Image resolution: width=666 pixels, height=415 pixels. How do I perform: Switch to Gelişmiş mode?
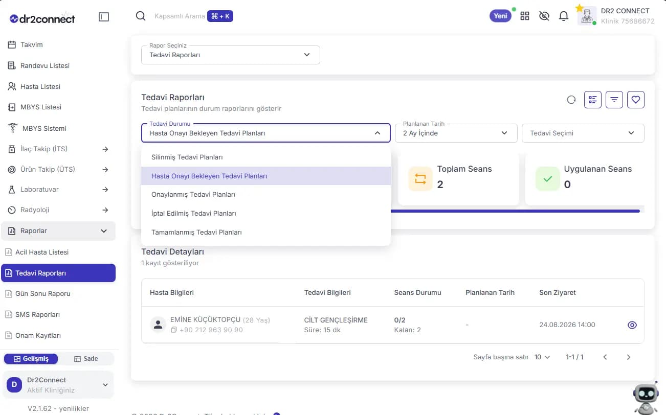click(31, 359)
